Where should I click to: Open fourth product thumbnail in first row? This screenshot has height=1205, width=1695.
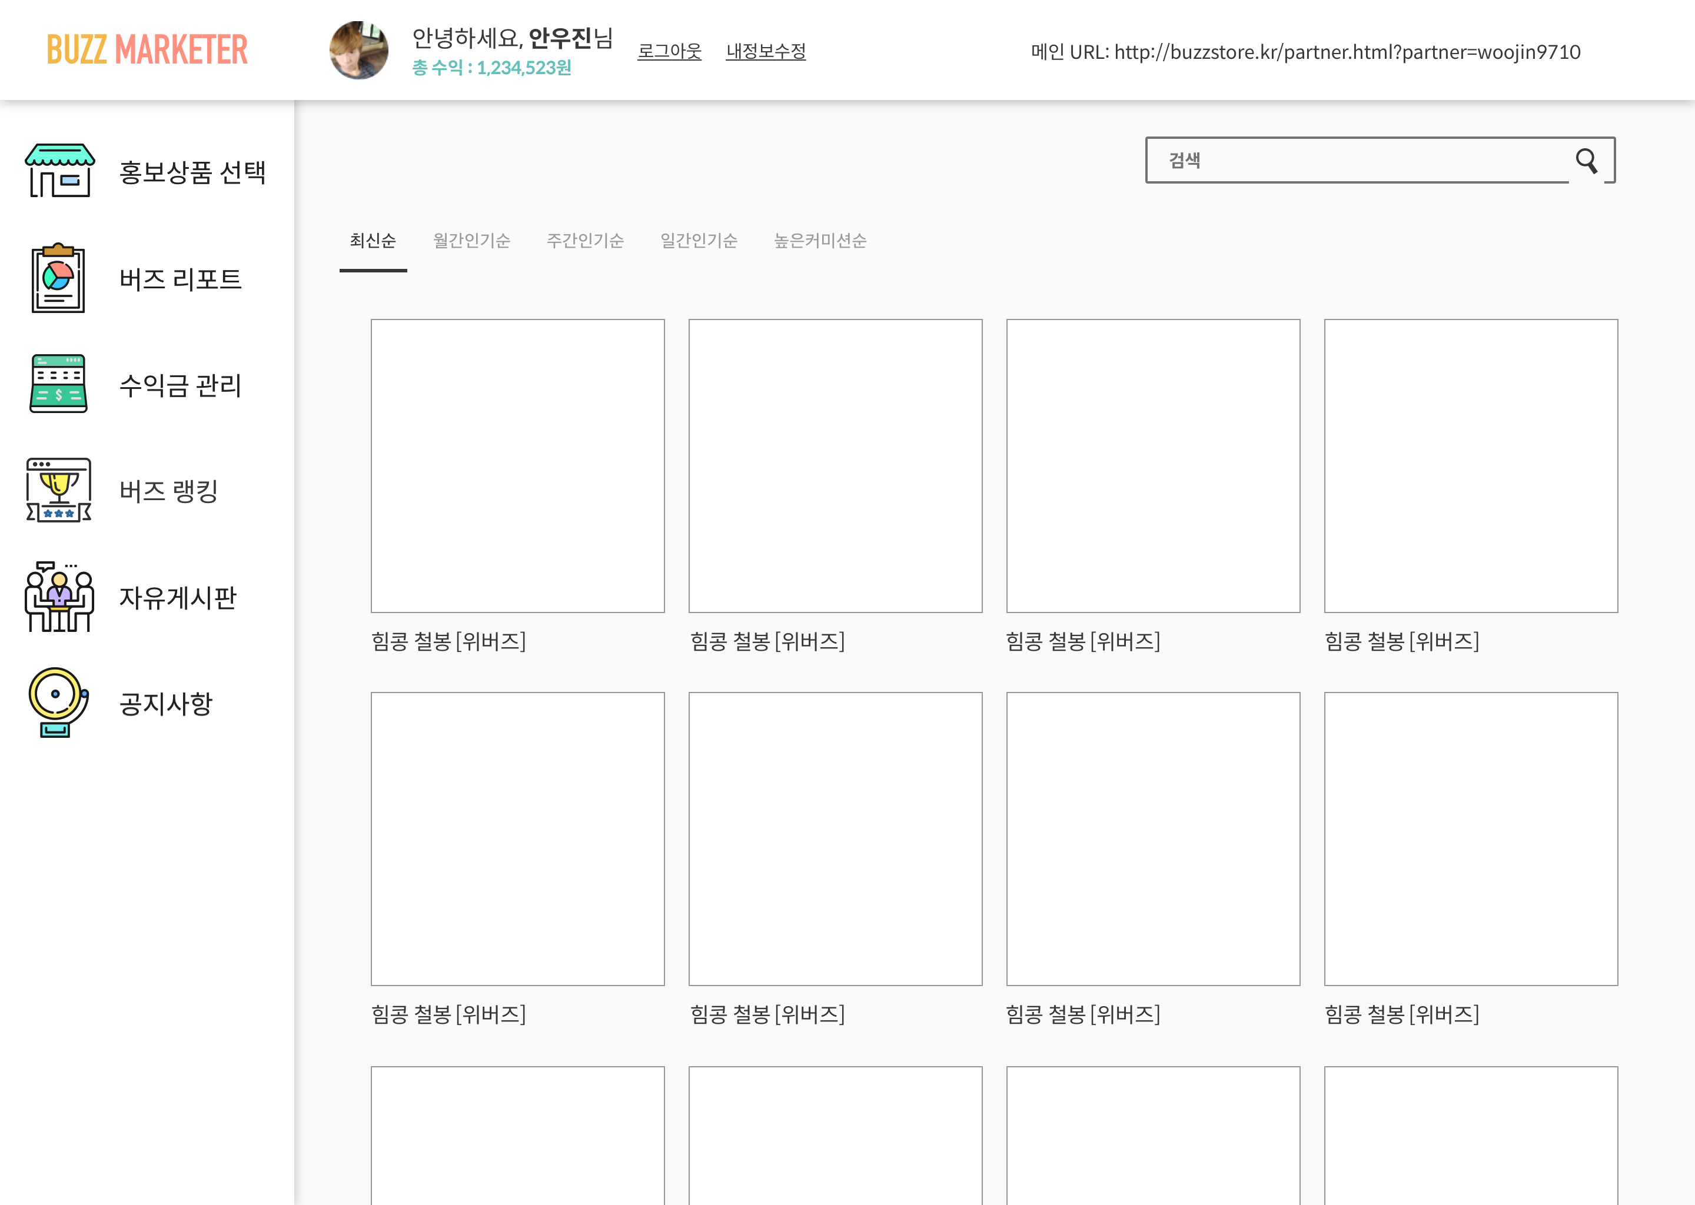[1471, 466]
